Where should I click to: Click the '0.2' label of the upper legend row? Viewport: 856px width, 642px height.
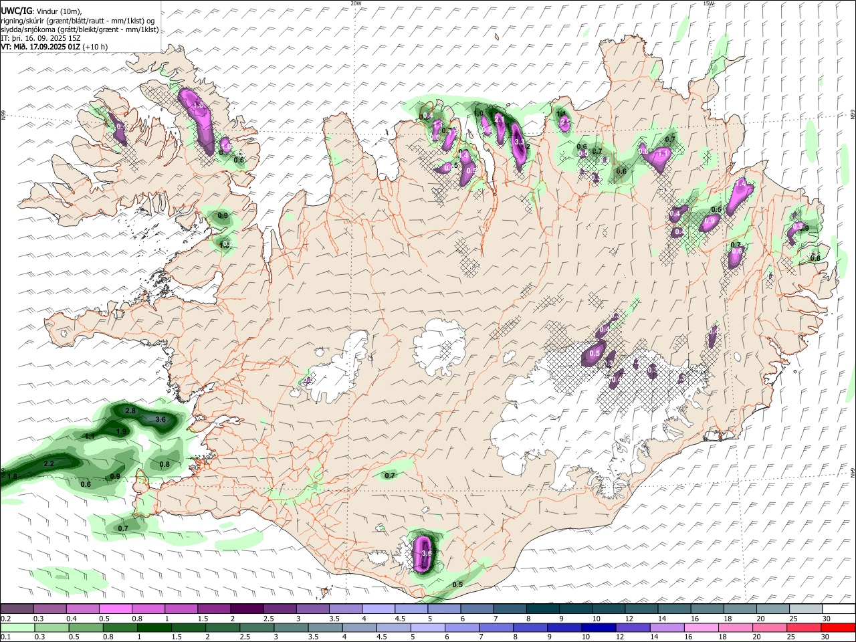pos(5,619)
